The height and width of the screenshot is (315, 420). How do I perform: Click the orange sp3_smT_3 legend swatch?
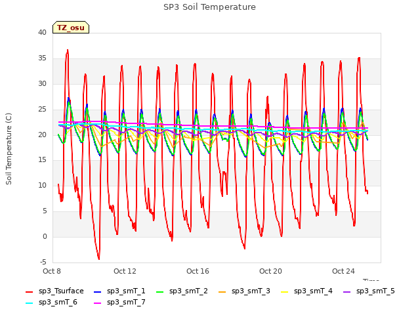pyautogui.click(x=222, y=291)
